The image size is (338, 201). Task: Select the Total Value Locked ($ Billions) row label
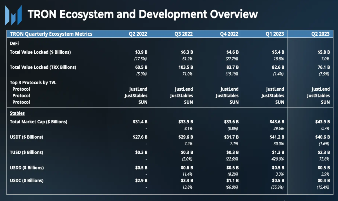pyautogui.click(x=40, y=52)
